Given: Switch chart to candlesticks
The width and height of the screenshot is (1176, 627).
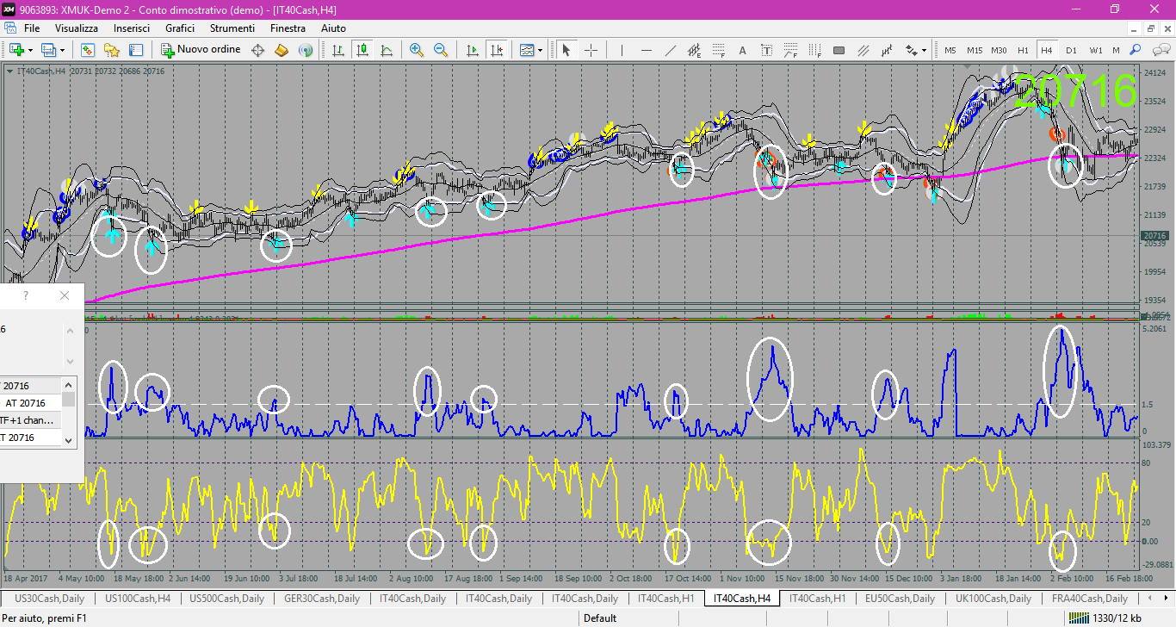Looking at the screenshot, I should coord(362,50).
